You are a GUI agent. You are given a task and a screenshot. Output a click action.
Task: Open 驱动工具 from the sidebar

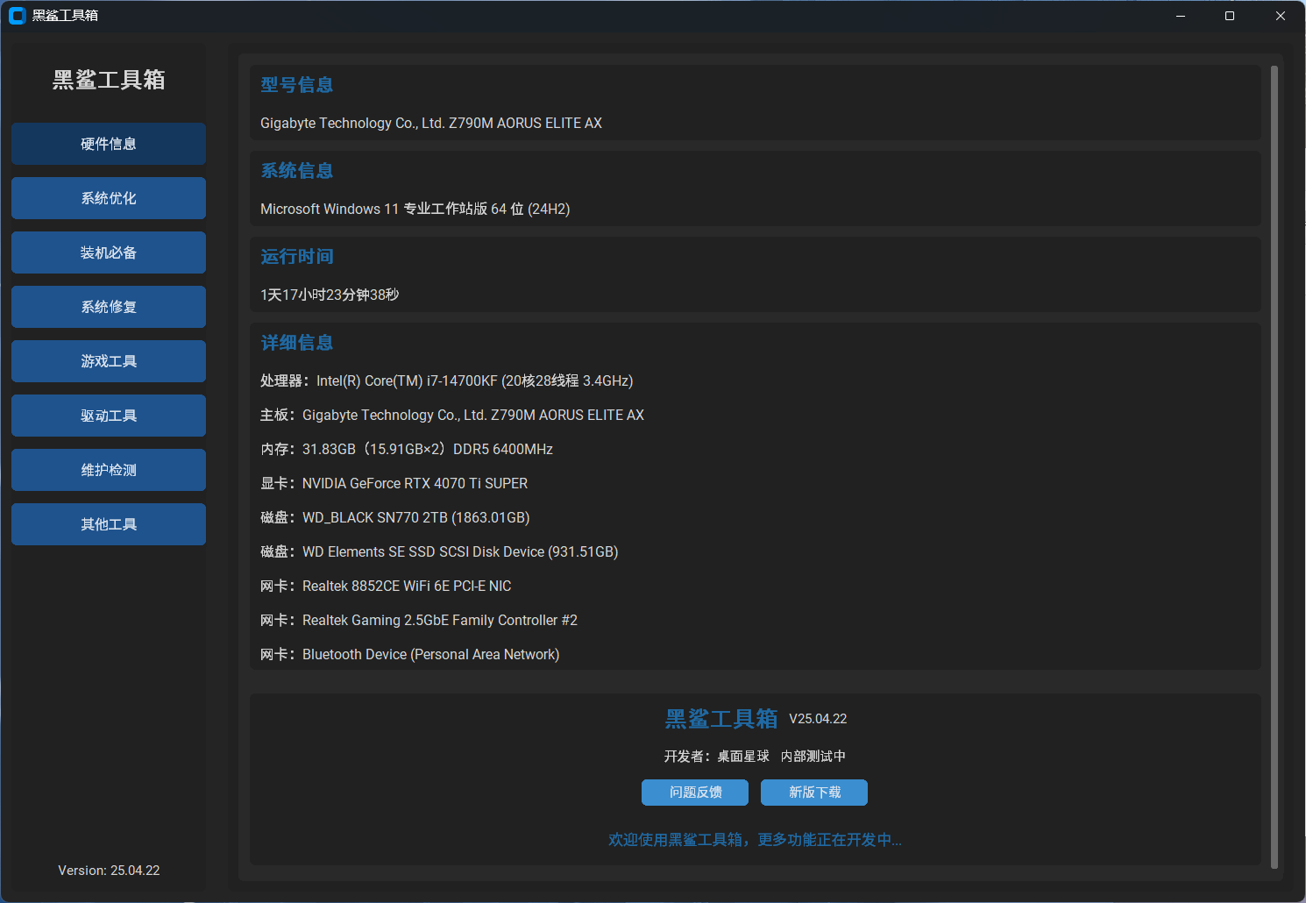tap(109, 416)
